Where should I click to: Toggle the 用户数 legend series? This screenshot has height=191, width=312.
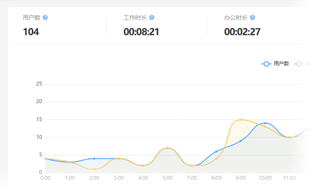pos(275,64)
